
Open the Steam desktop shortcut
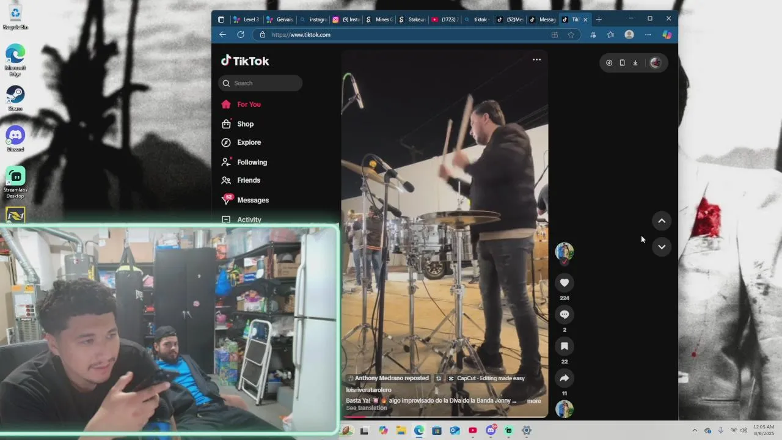15,98
